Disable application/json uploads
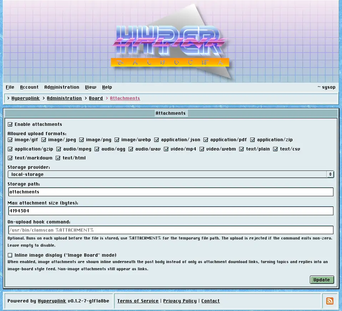Viewport: 342px width, 311px height. pyautogui.click(x=156, y=140)
